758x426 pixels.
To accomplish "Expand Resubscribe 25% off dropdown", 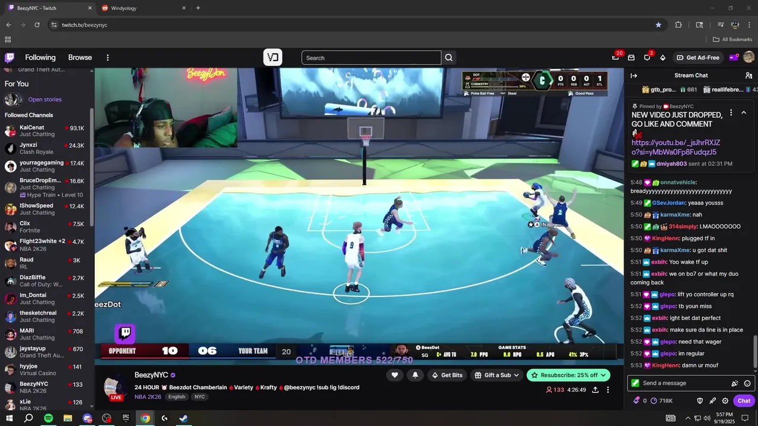I will [x=568, y=375].
